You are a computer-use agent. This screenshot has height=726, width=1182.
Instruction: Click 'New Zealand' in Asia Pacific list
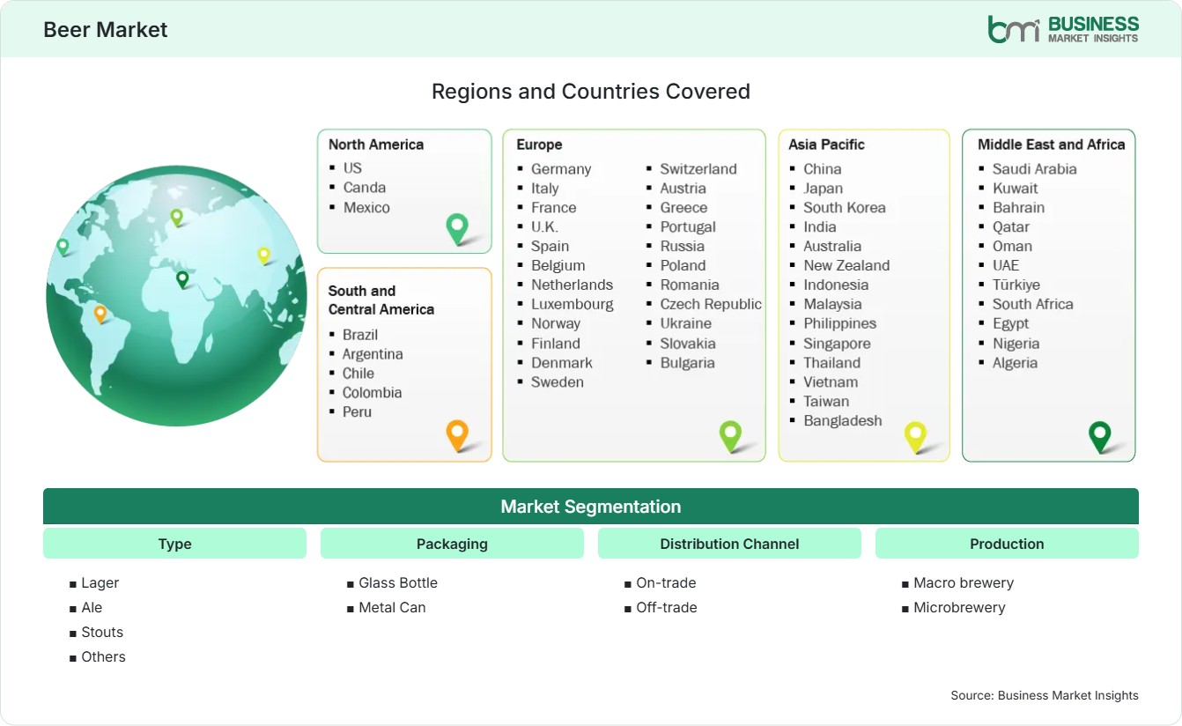pos(846,265)
